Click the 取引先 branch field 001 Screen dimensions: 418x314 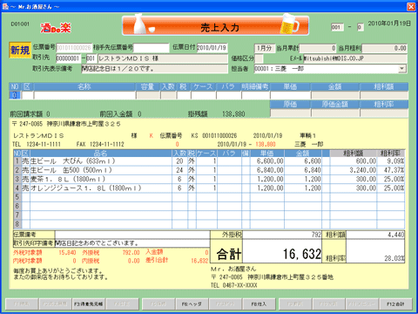coord(91,58)
